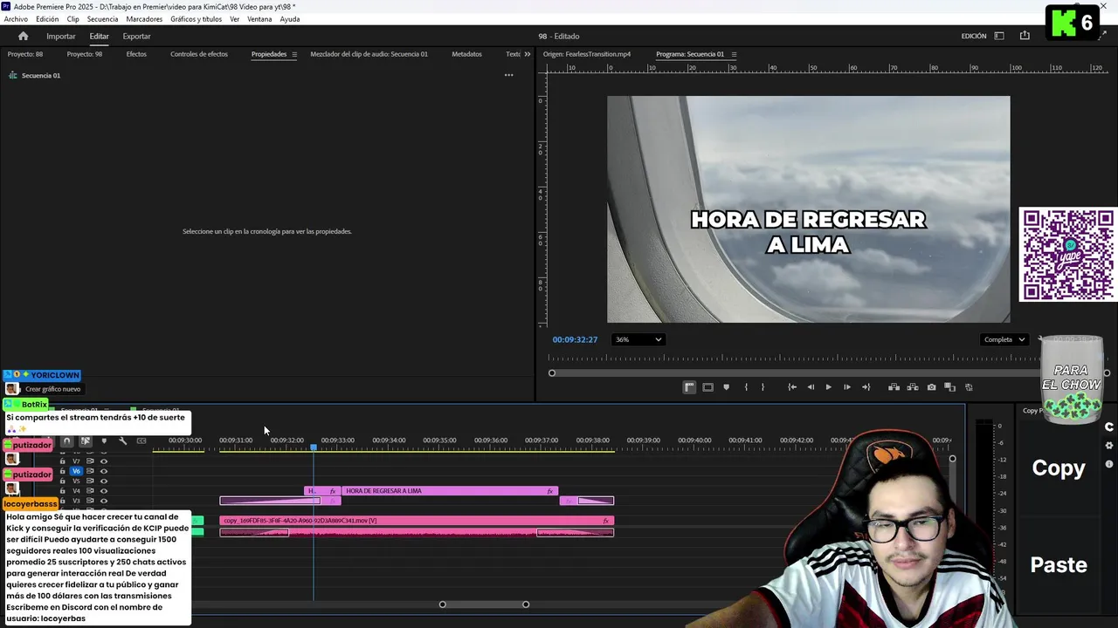1118x628 pixels.
Task: Export frame with camera icon
Action: pyautogui.click(x=931, y=387)
